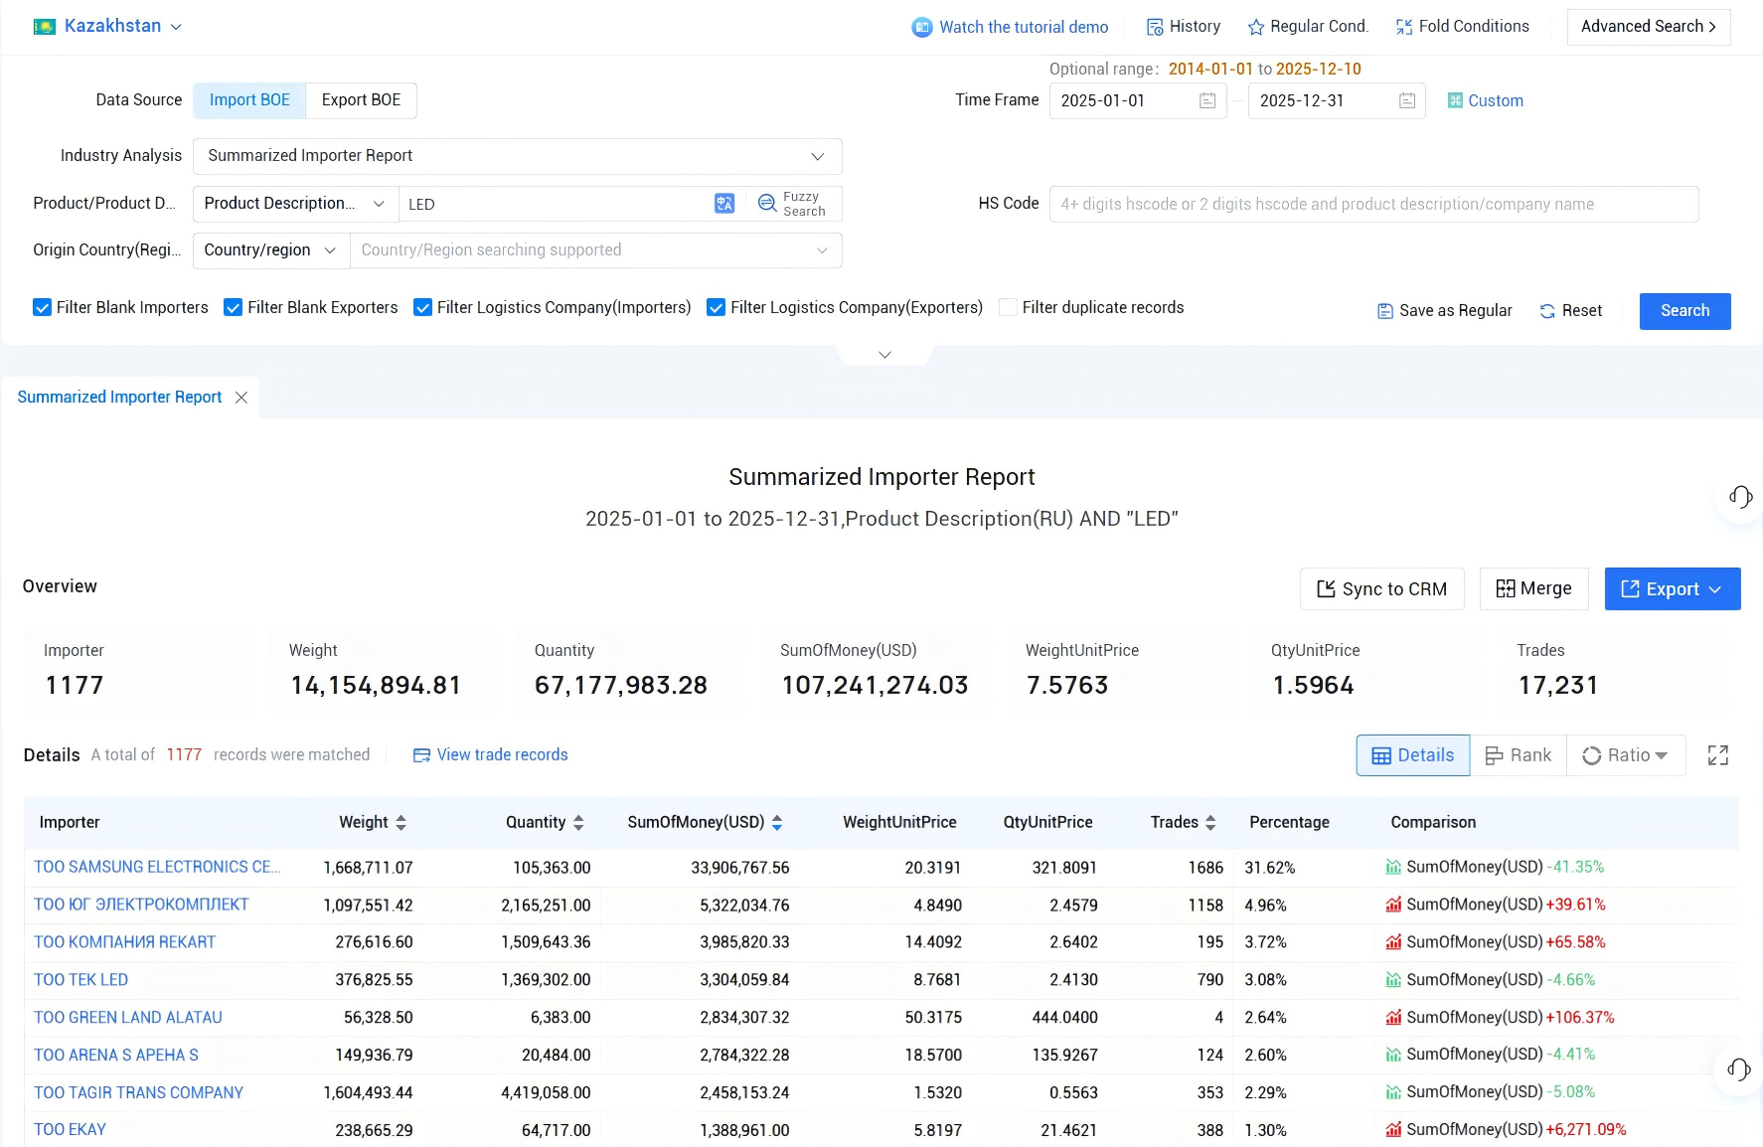Sort table by Trades column
The width and height of the screenshot is (1763, 1147).
point(1210,823)
